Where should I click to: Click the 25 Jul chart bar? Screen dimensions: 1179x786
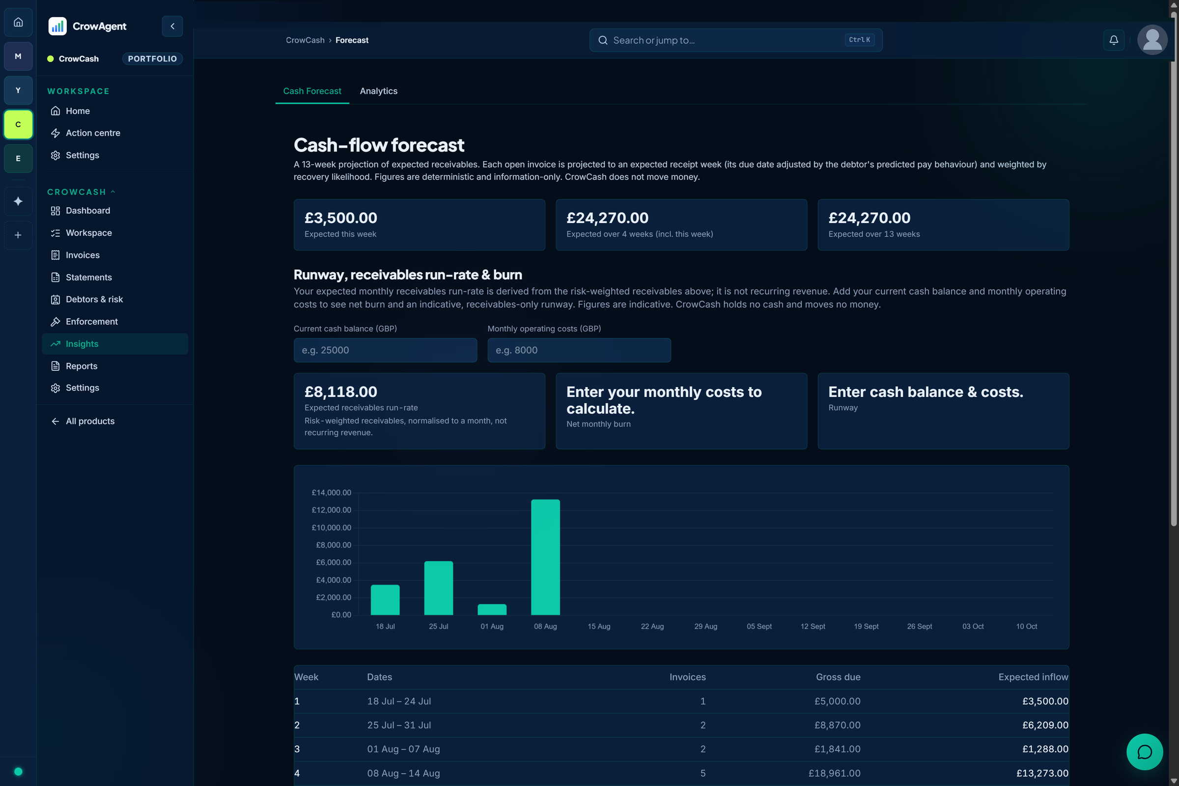pos(439,588)
